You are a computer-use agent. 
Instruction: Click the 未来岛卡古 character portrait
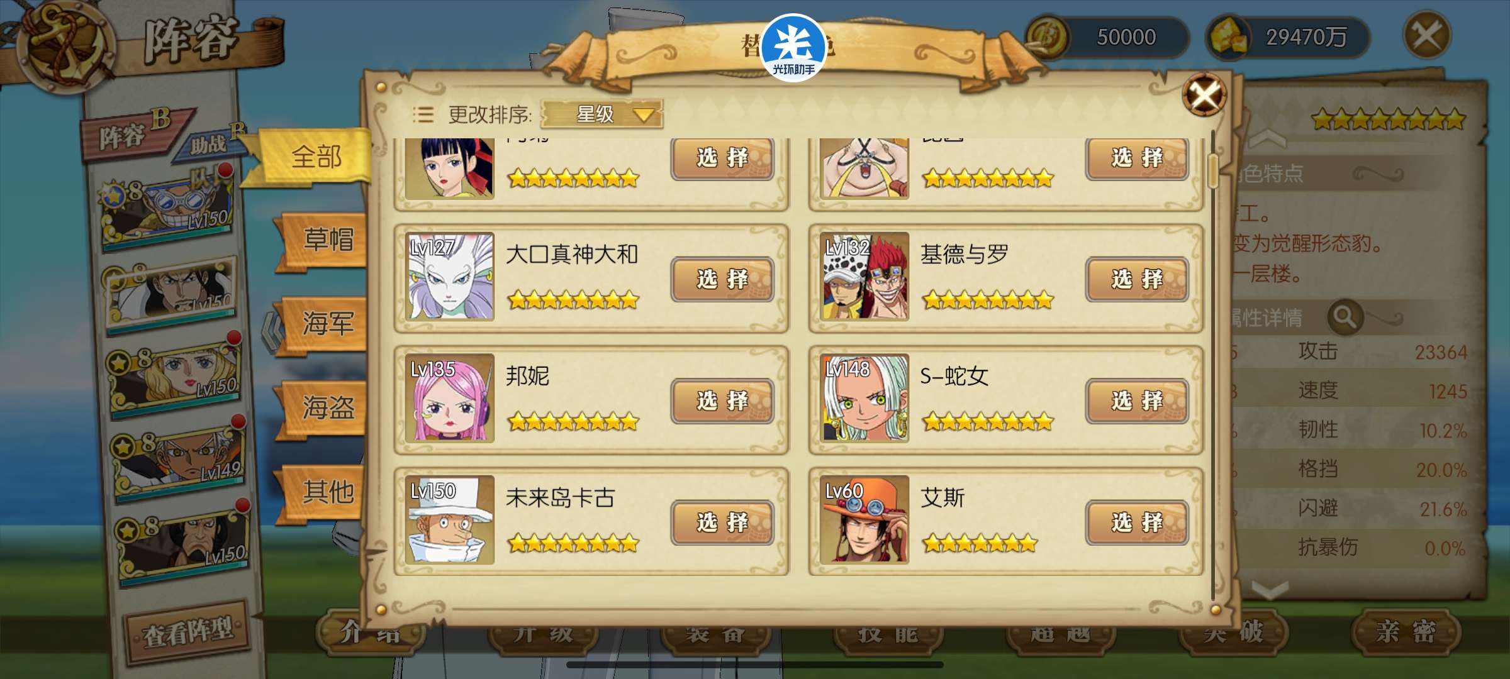click(x=449, y=519)
